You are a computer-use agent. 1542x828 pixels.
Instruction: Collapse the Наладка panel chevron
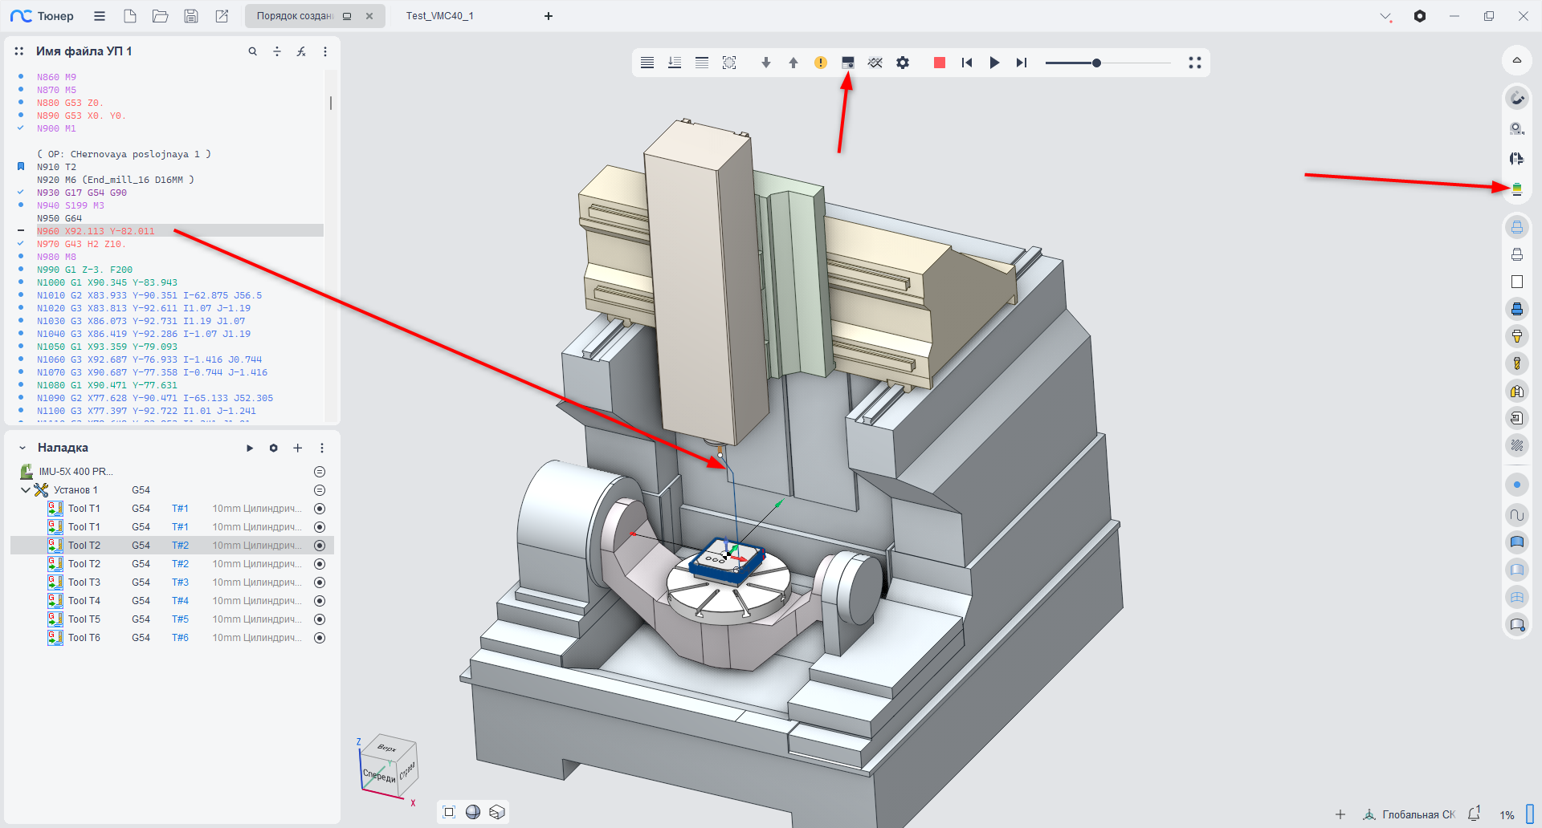click(22, 448)
